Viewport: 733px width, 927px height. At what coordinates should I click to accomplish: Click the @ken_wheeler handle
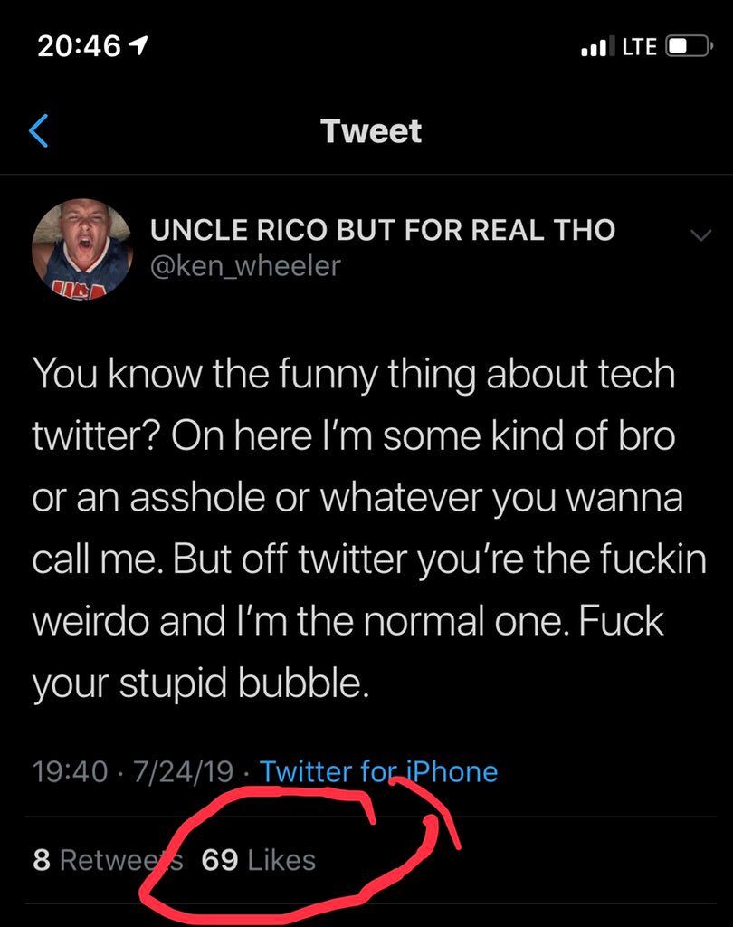[244, 266]
